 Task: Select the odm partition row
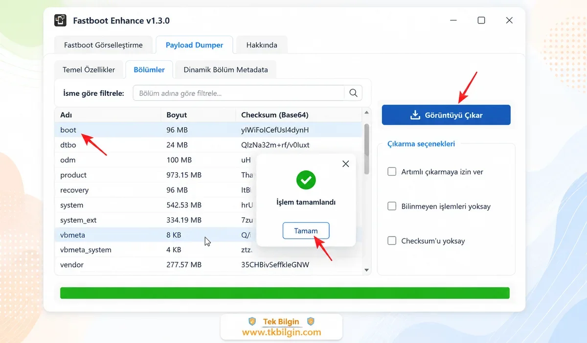tap(208, 160)
